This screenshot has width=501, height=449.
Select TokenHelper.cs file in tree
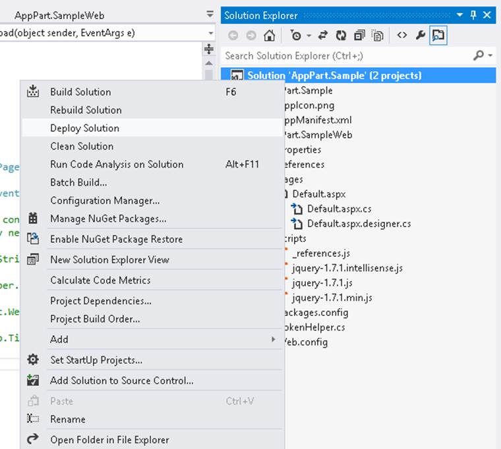point(314,327)
